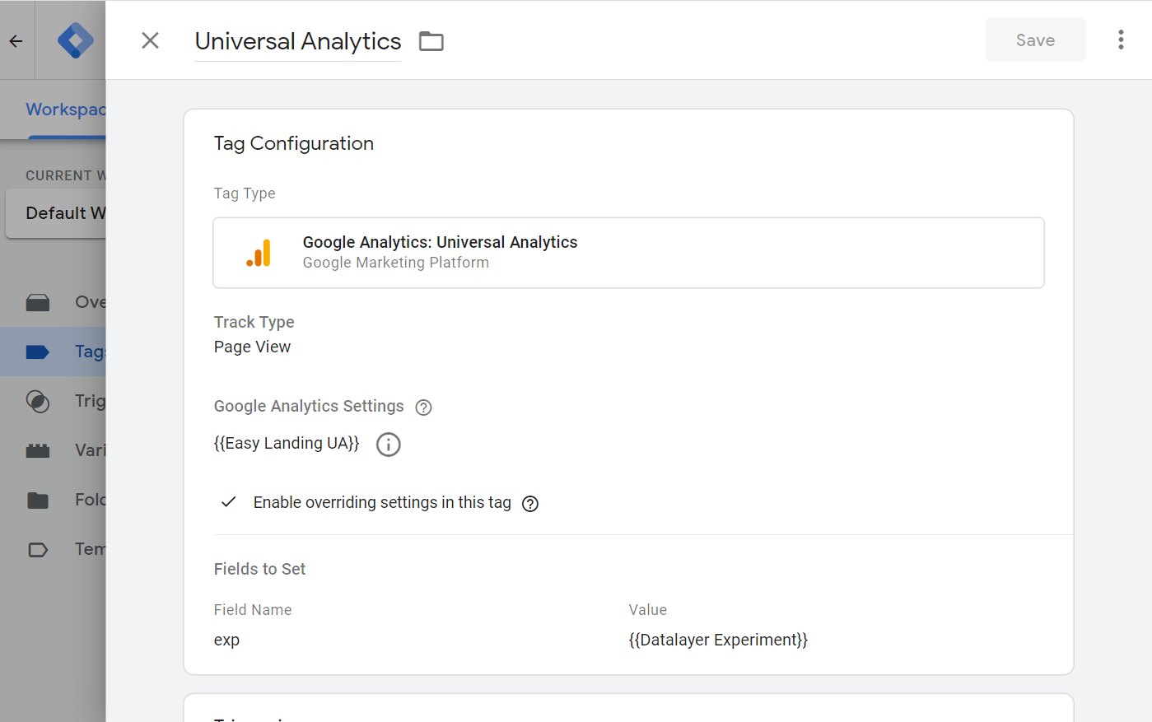Open the Overview section in the sidebar
1152x722 pixels.
point(53,302)
